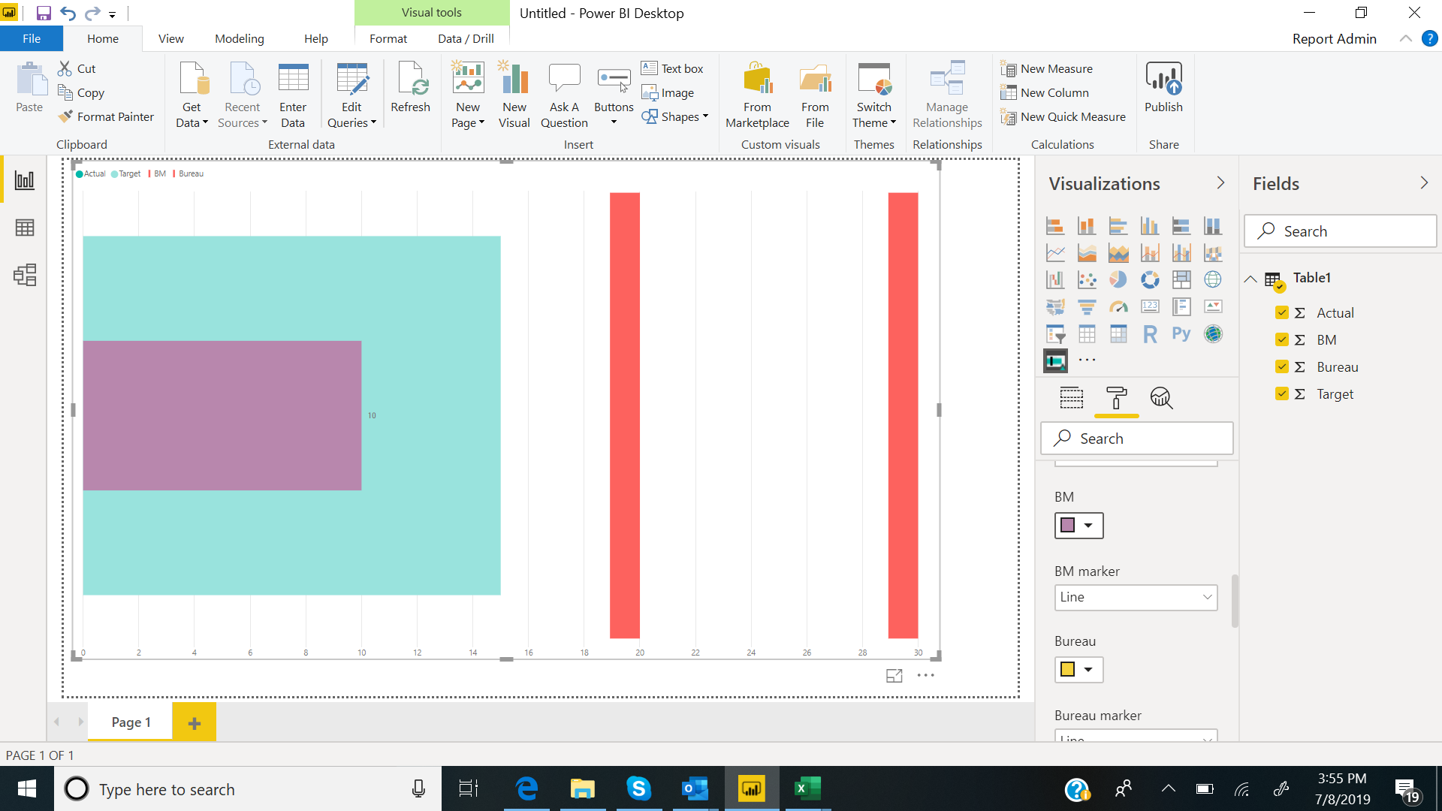The height and width of the screenshot is (811, 1442).
Task: Select the Python visual
Action: tap(1181, 333)
